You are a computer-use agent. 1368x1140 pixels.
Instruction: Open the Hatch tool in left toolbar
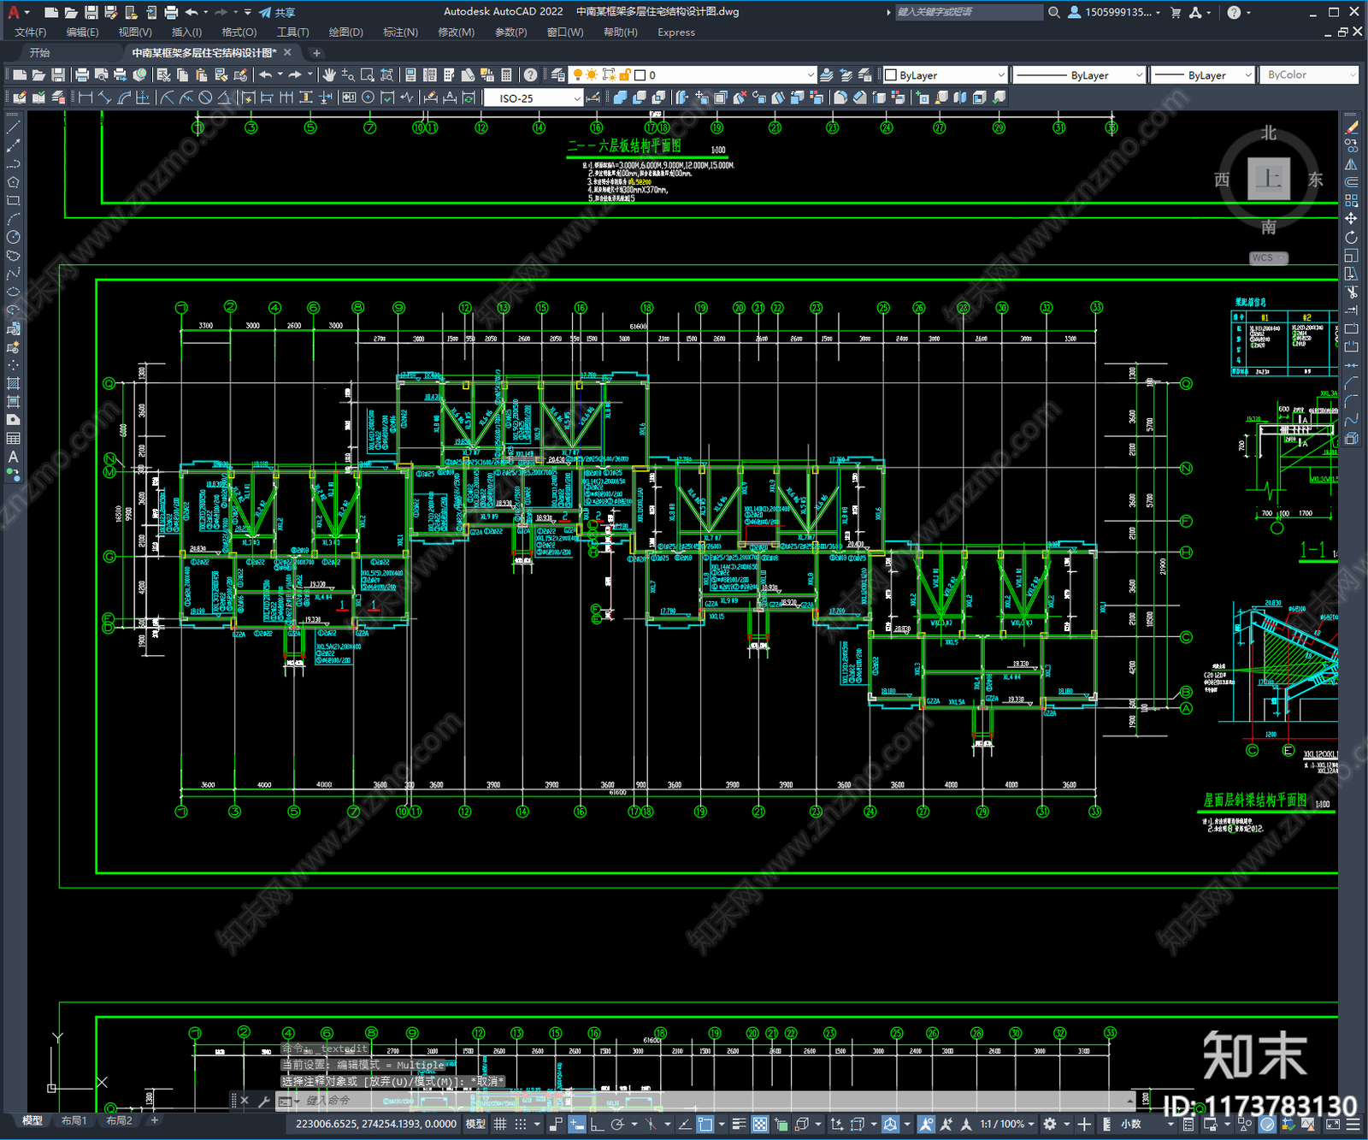tap(13, 383)
